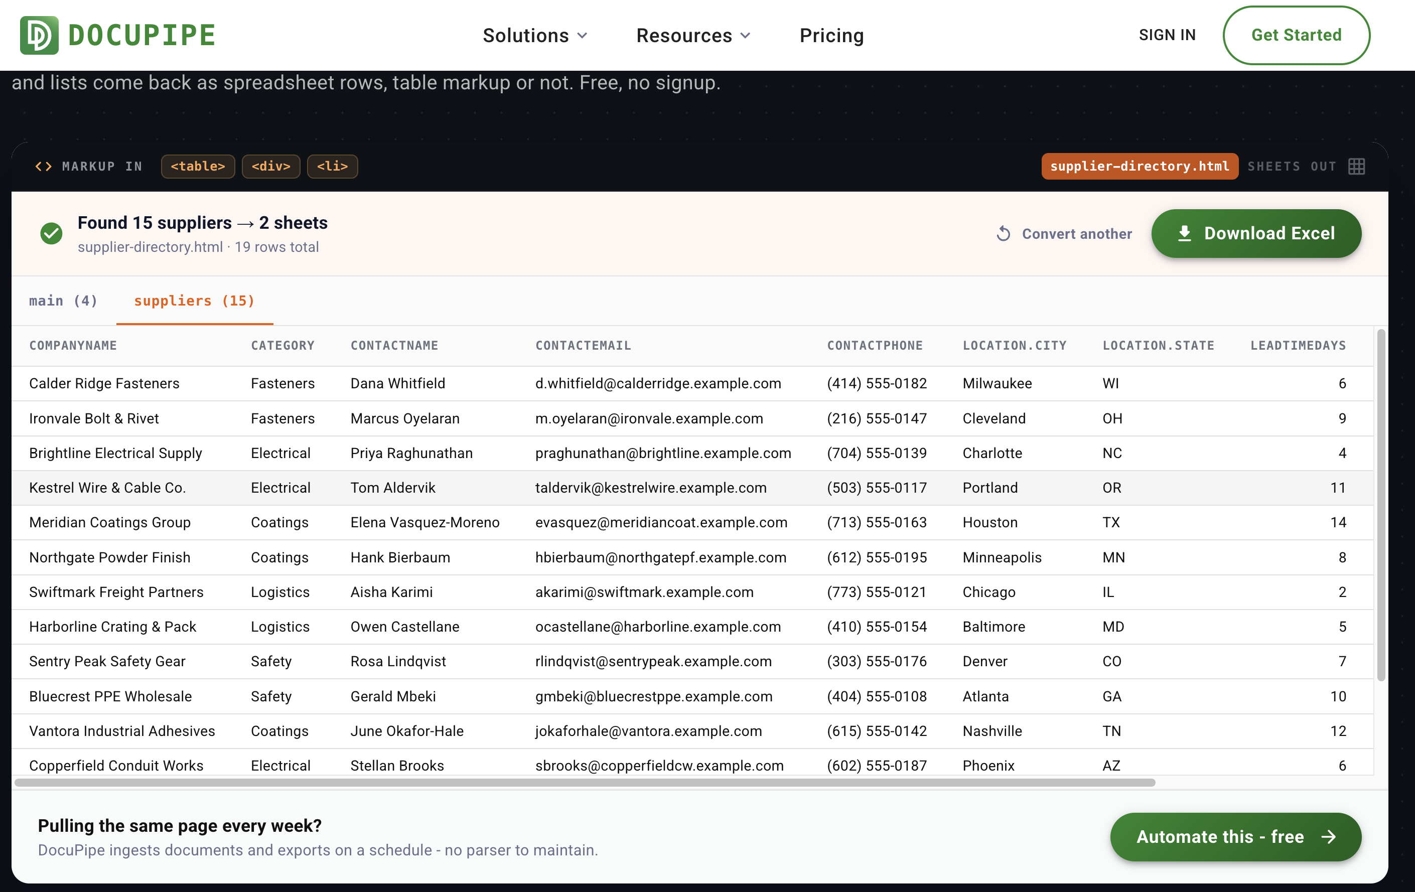1415x892 pixels.
Task: Click the CONTACTEMAIL column header
Action: click(583, 346)
